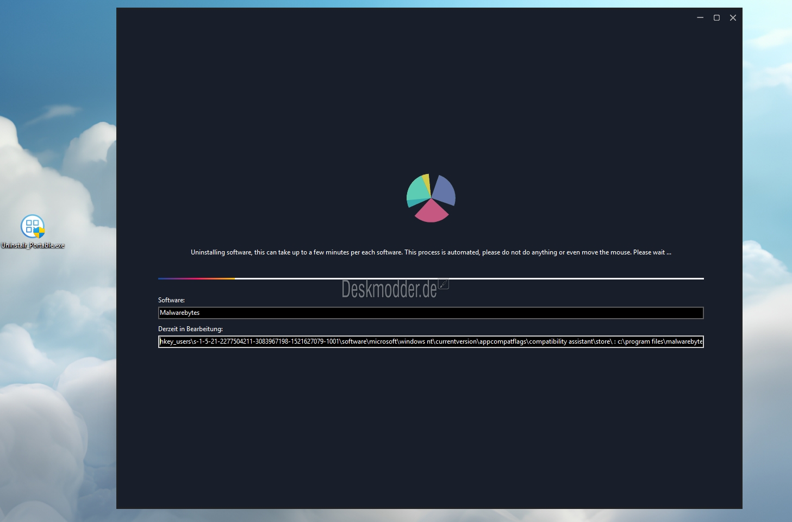Image resolution: width=792 pixels, height=522 pixels.
Task: Maximize the Uninstalr window
Action: click(x=716, y=18)
